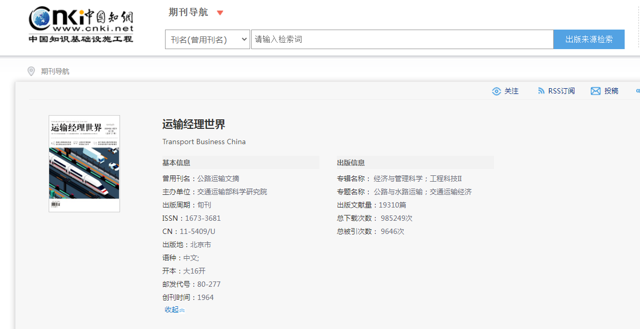The image size is (640, 329).
Task: Focus the 请输入检索词 search input box
Action: tap(402, 40)
